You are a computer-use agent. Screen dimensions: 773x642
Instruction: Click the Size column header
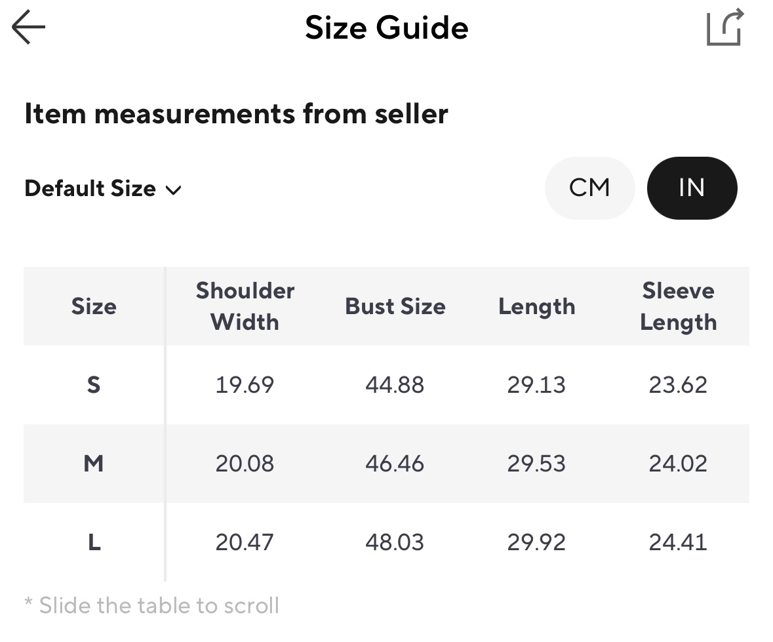point(94,306)
